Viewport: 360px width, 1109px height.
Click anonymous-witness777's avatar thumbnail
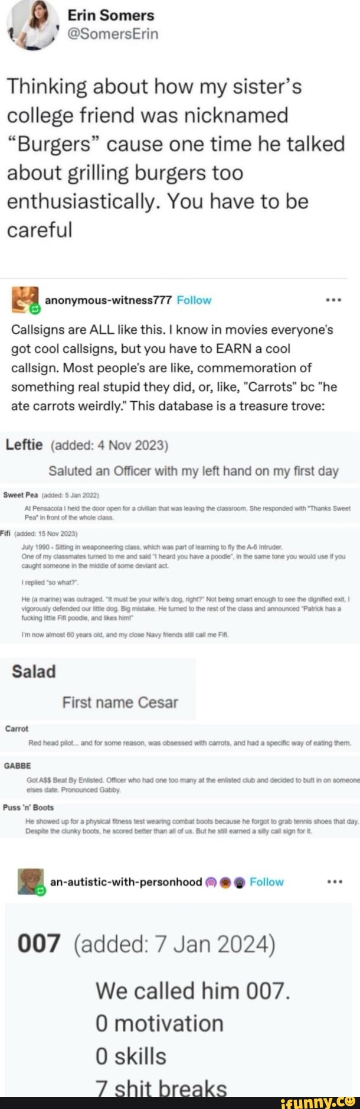pyautogui.click(x=24, y=300)
